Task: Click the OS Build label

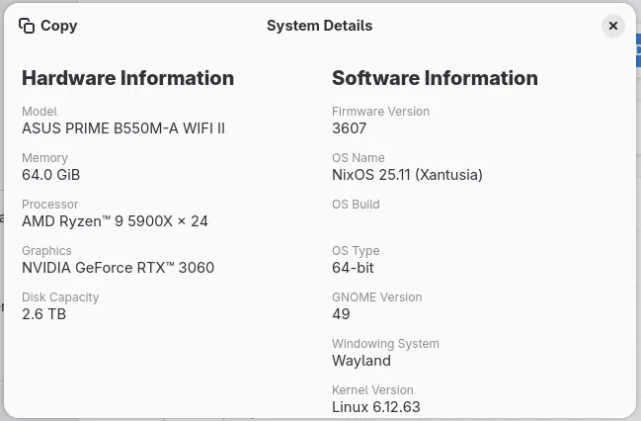Action: pos(356,205)
